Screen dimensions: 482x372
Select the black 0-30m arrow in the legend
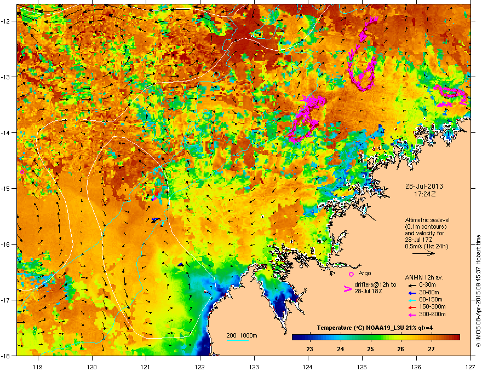click(x=411, y=285)
